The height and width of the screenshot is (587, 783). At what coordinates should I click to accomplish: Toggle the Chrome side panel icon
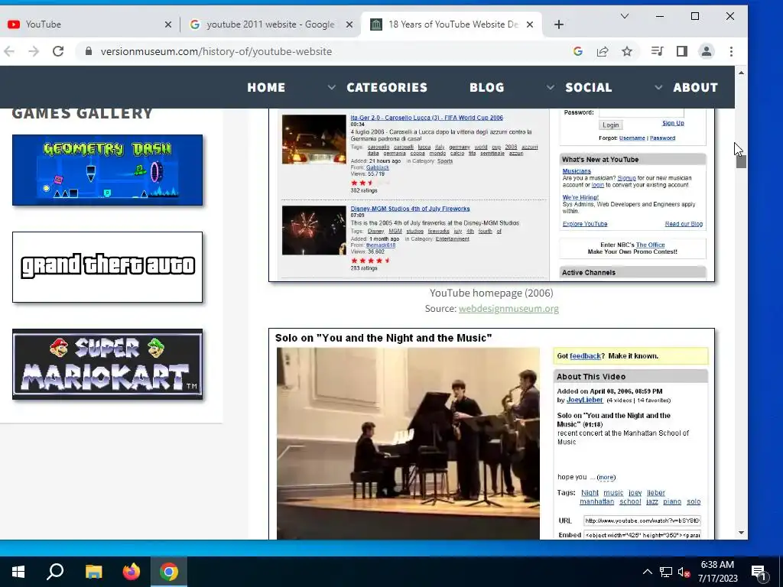(x=681, y=51)
